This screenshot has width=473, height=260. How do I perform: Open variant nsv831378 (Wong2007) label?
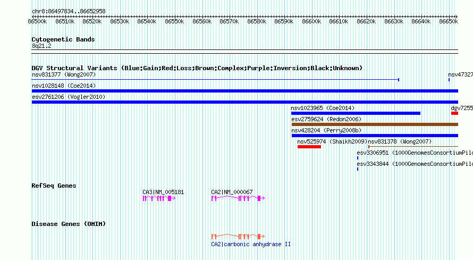[400, 141]
